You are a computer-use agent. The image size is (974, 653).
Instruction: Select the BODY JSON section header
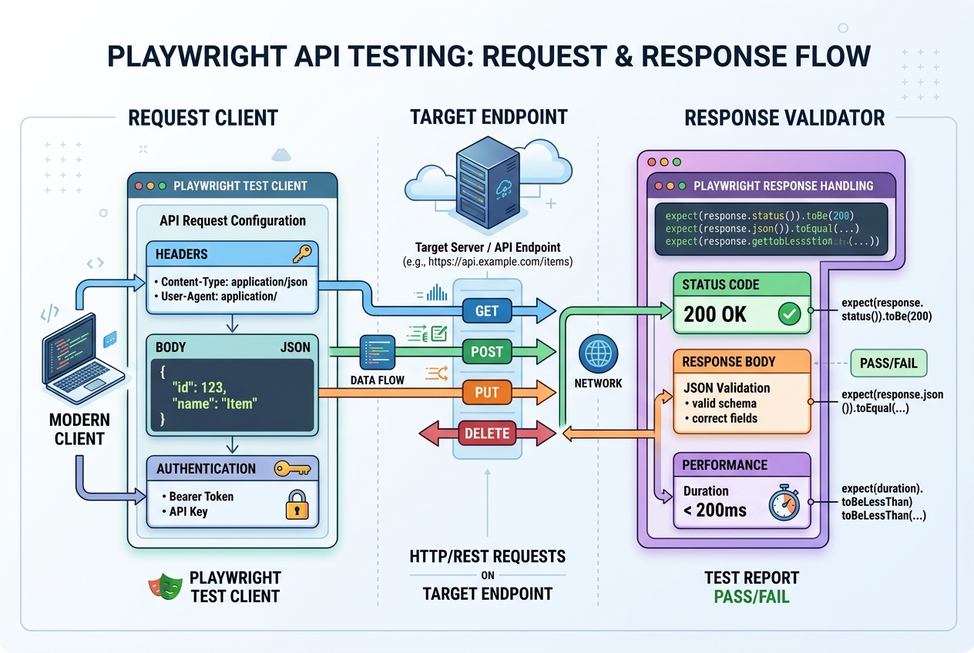point(232,347)
